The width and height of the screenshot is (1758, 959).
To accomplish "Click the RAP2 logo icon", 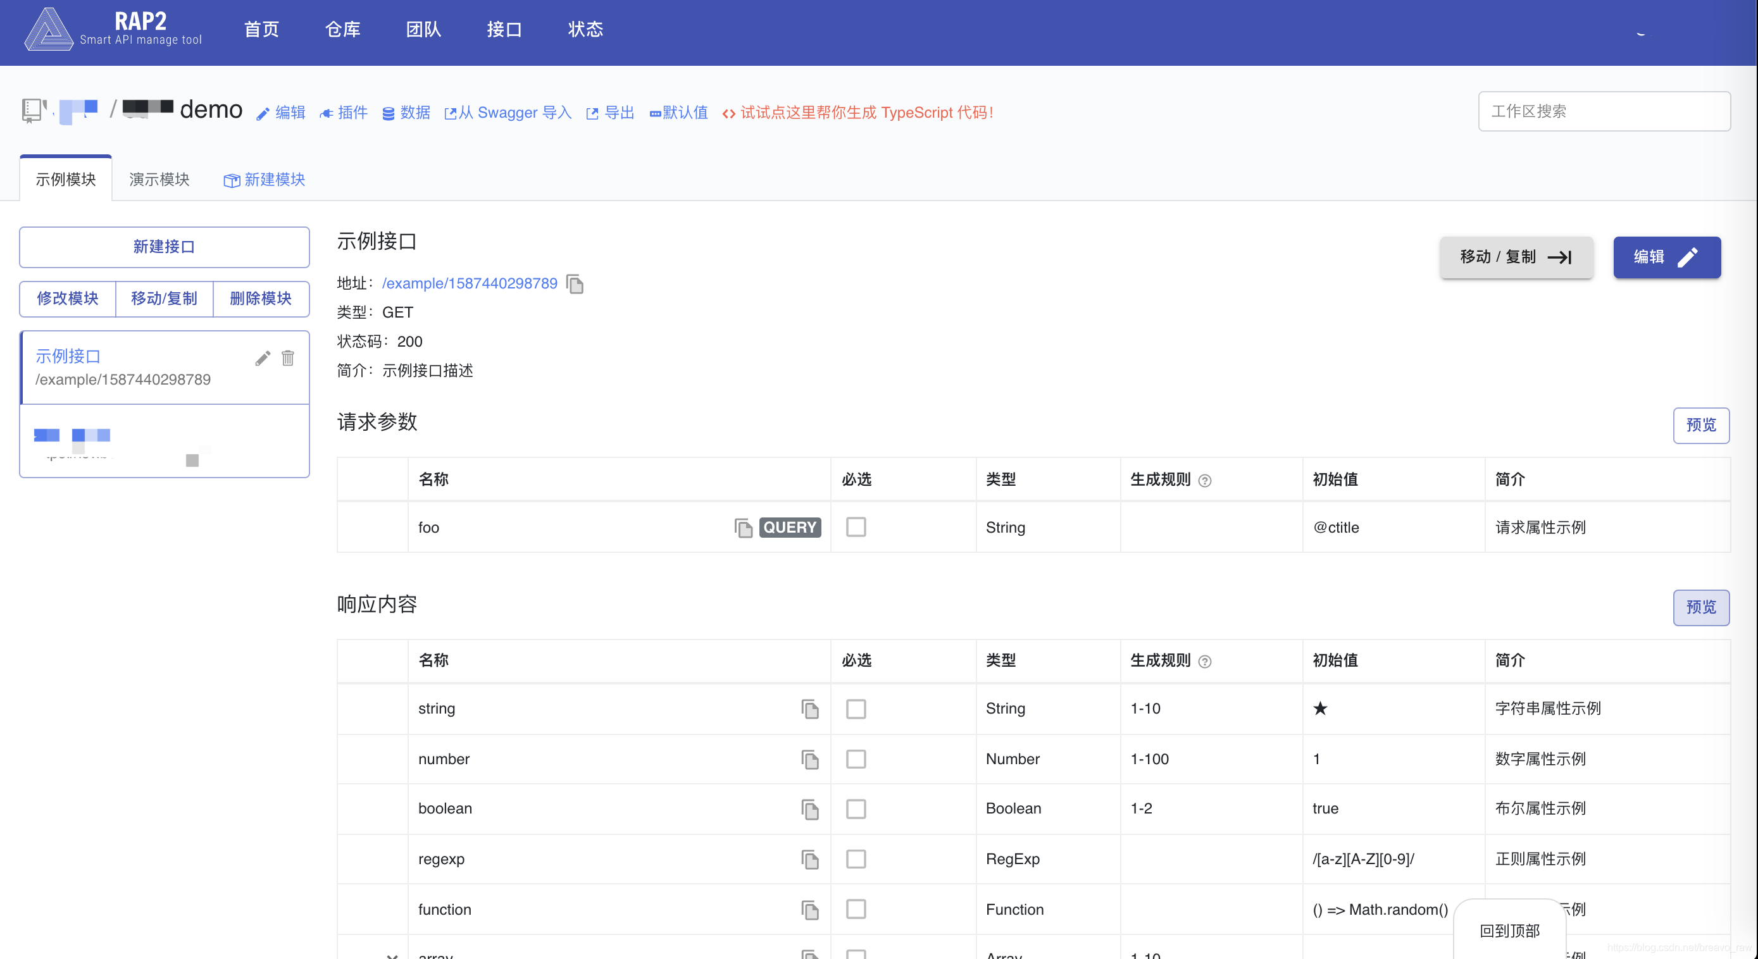I will pos(49,29).
